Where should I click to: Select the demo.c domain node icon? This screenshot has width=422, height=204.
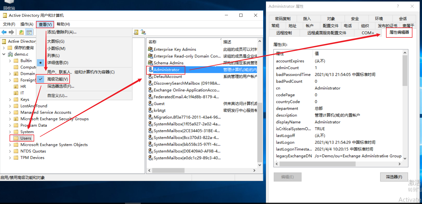10,54
